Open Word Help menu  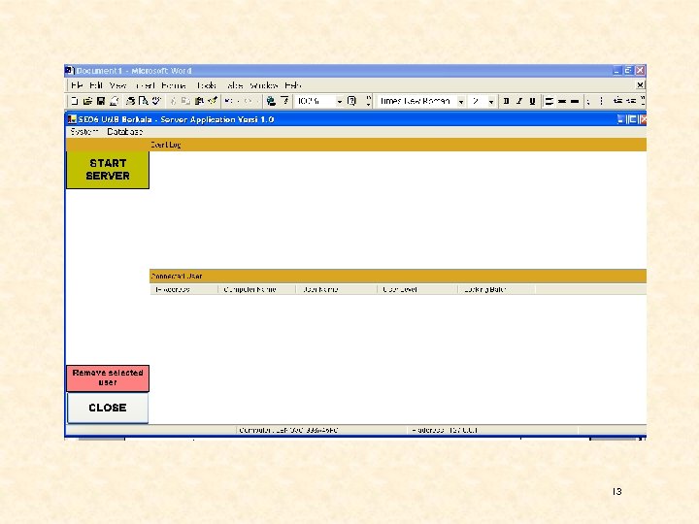pyautogui.click(x=293, y=85)
